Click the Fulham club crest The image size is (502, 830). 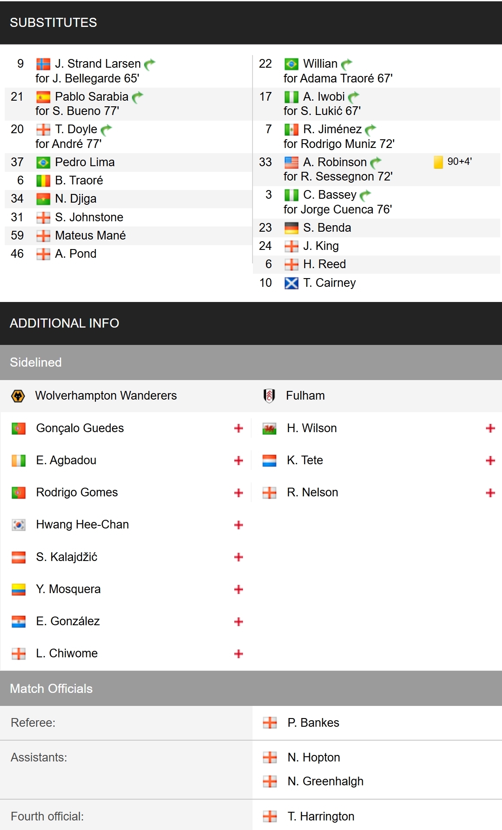tap(269, 396)
